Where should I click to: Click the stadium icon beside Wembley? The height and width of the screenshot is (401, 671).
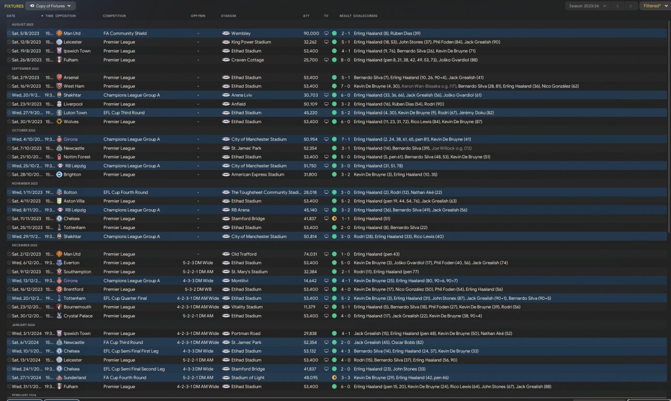(226, 34)
